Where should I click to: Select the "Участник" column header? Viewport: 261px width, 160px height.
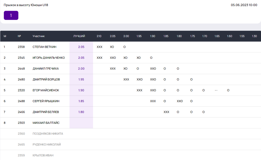tap(39, 36)
